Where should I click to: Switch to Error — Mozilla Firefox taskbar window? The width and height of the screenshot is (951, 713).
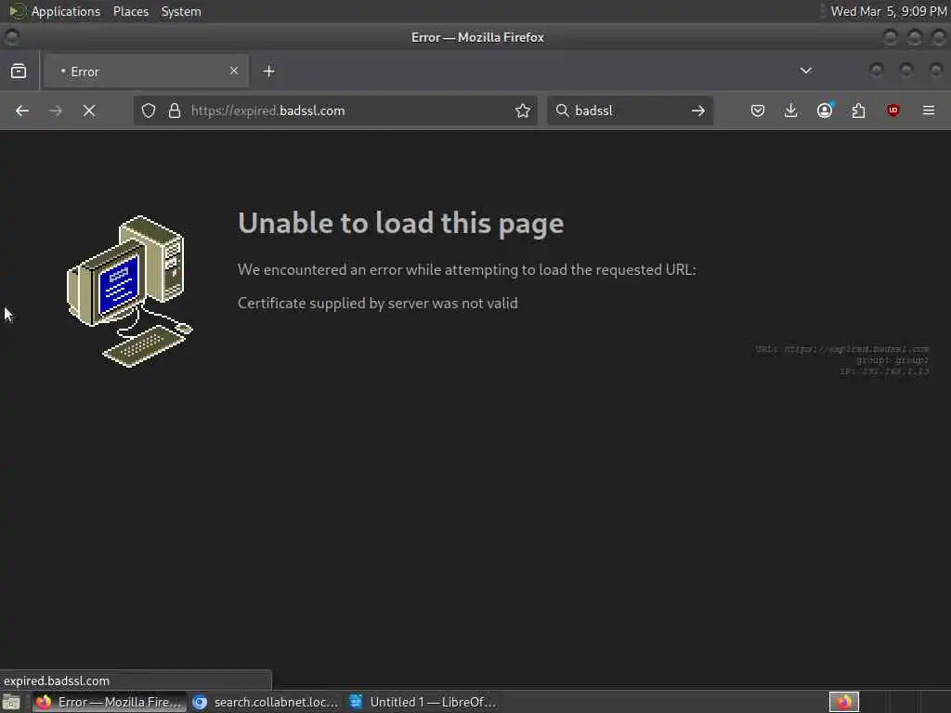110,702
